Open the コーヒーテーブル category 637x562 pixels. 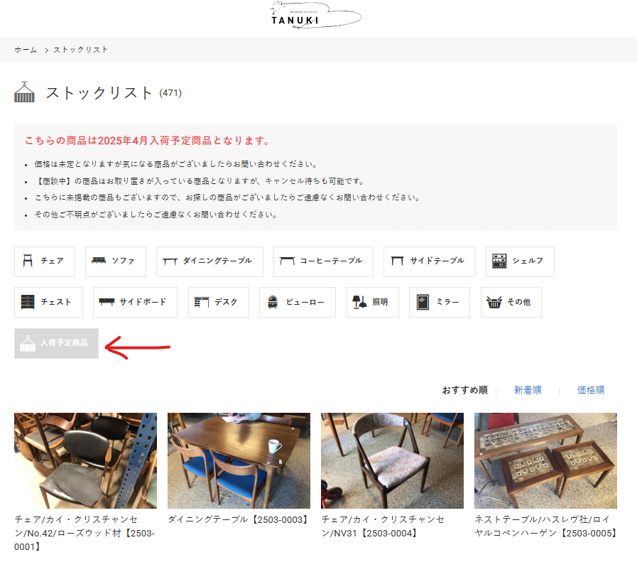coord(322,261)
